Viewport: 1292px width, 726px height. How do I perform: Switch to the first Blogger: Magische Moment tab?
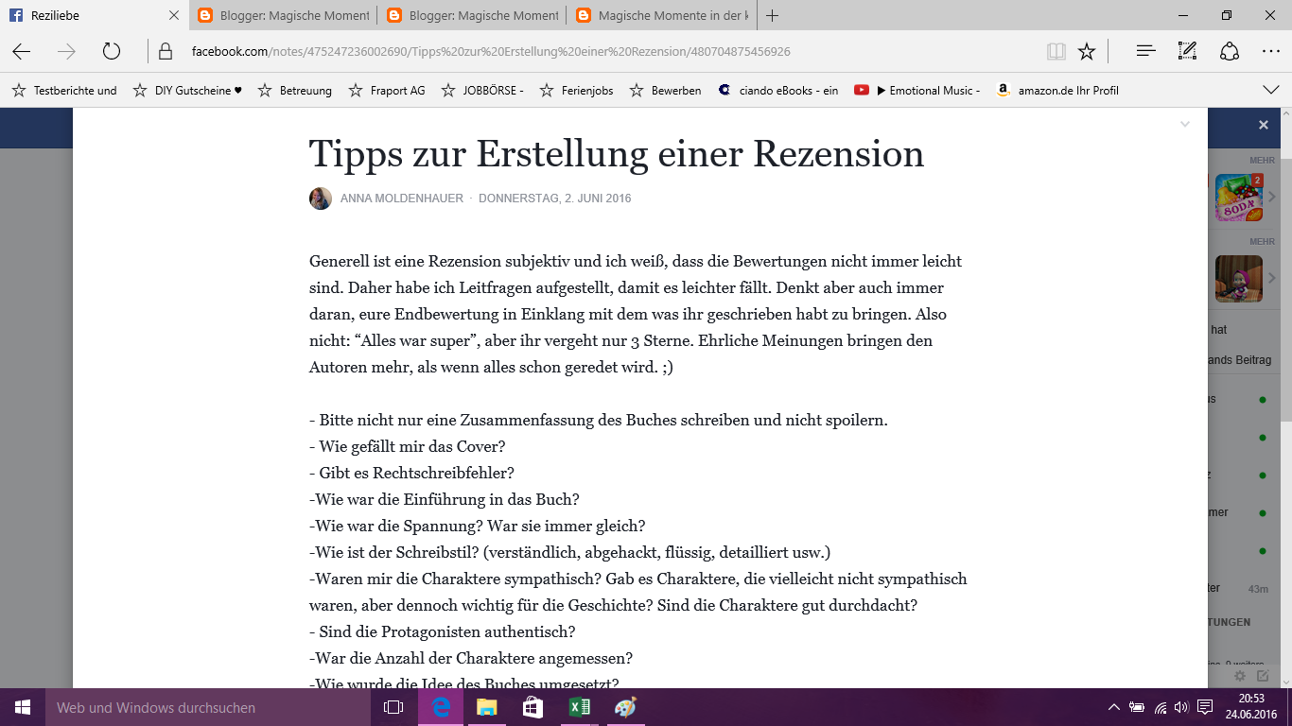[x=283, y=15]
